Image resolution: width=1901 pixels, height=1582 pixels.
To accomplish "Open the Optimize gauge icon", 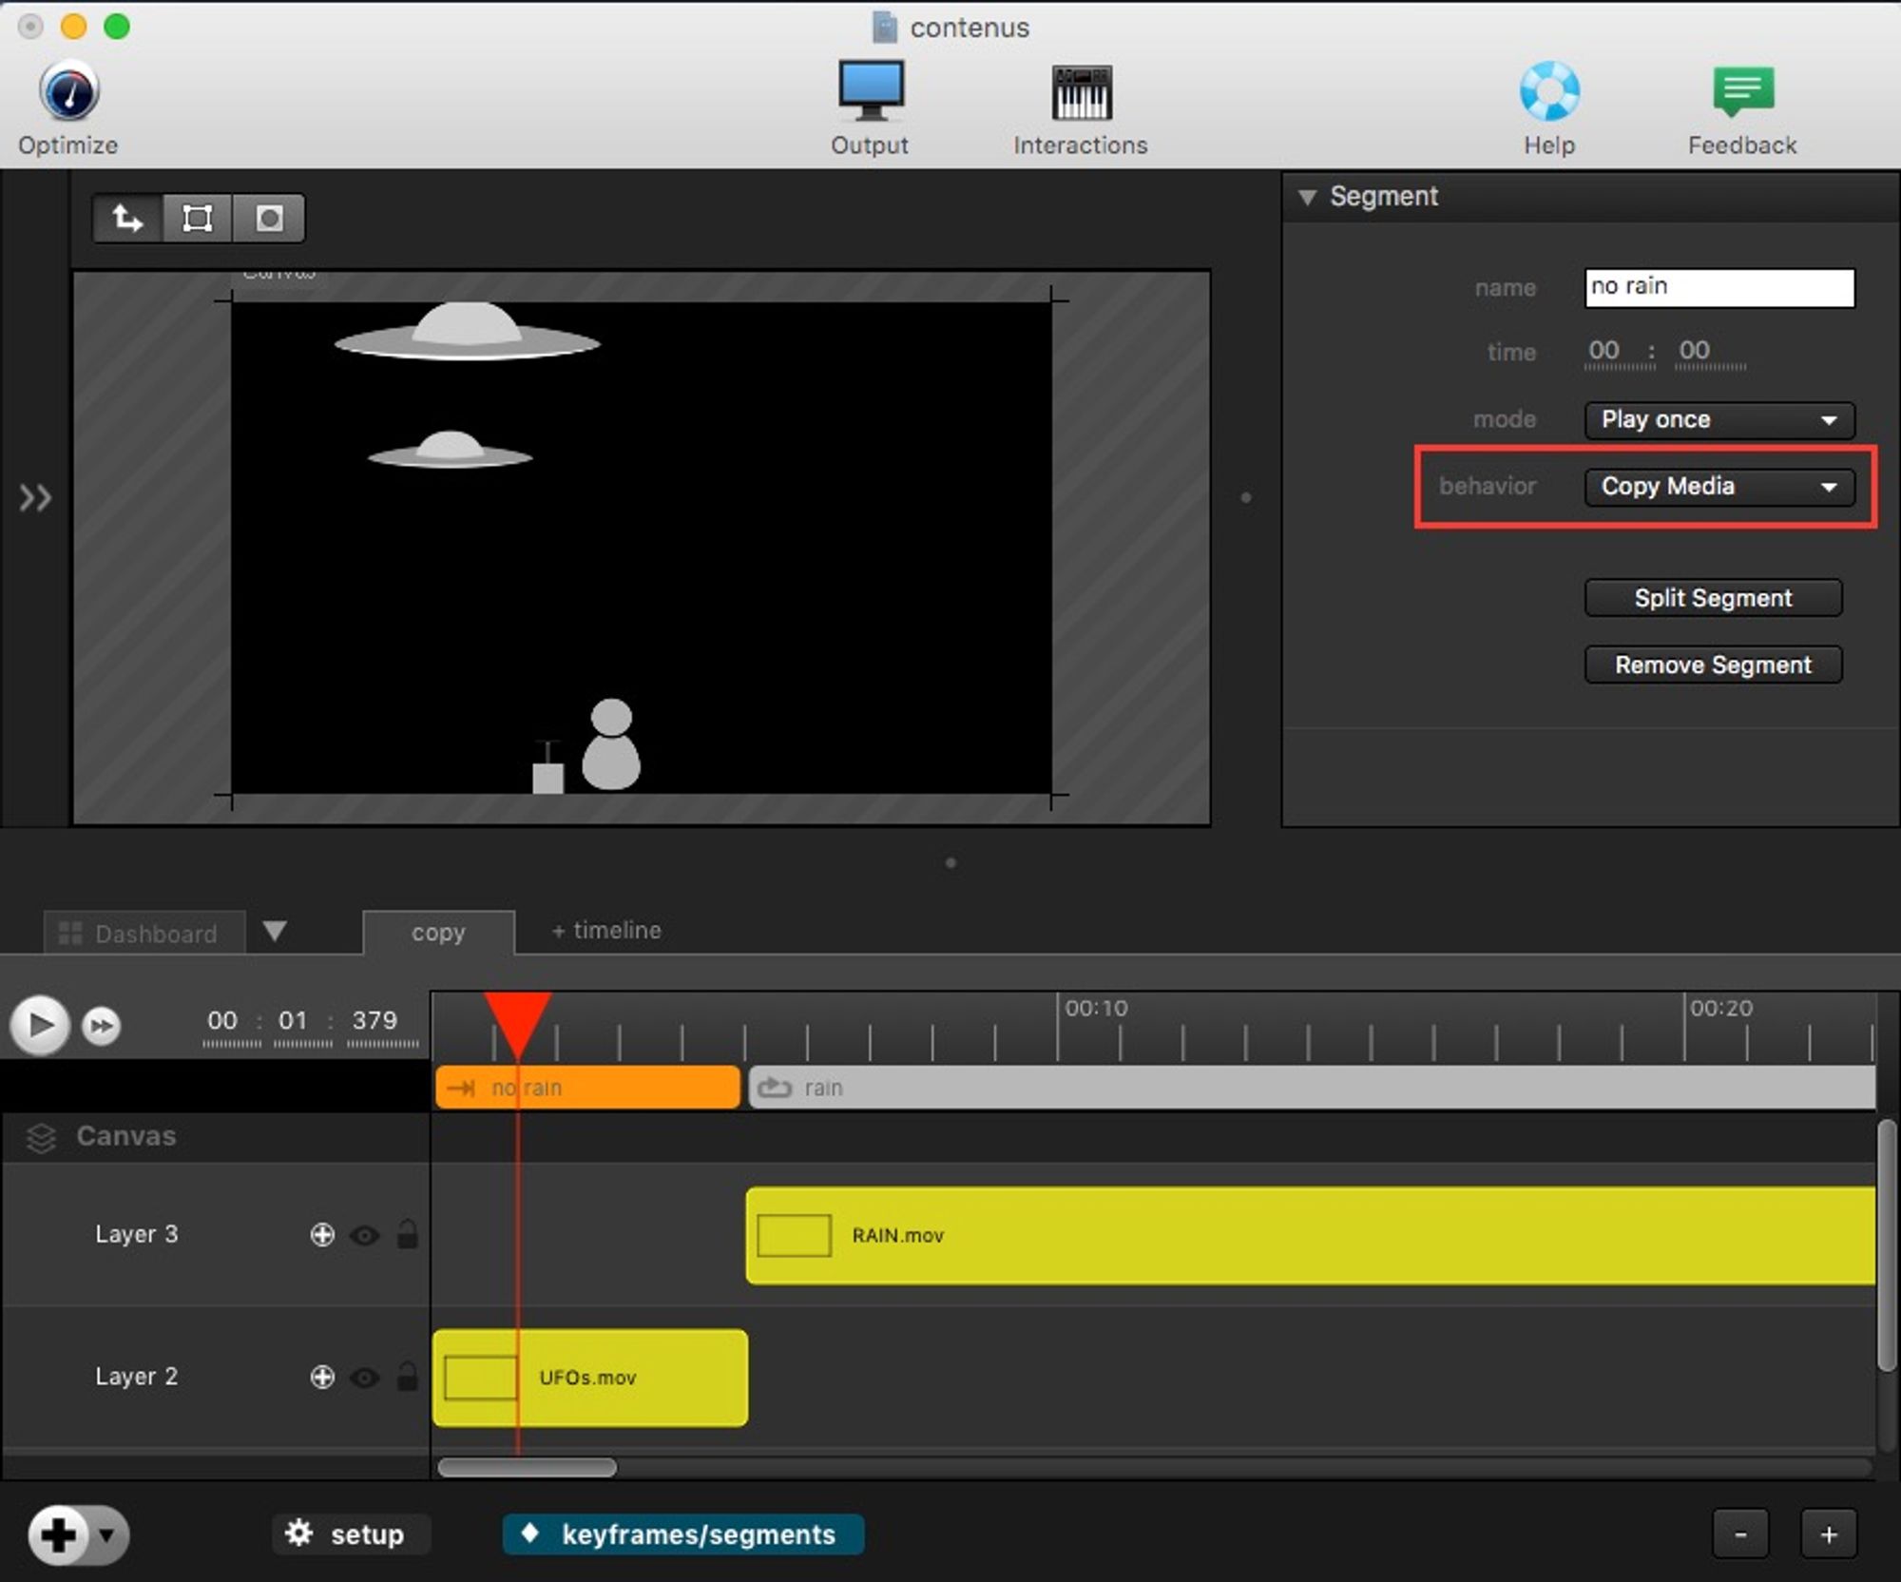I will 68,93.
